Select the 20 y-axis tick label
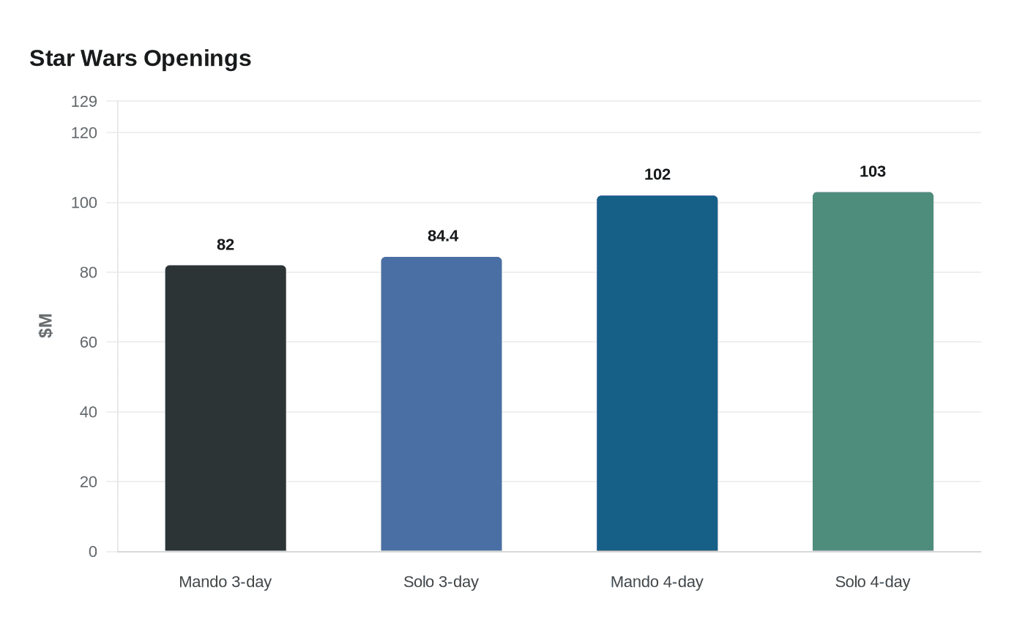This screenshot has width=1025, height=644. click(89, 482)
